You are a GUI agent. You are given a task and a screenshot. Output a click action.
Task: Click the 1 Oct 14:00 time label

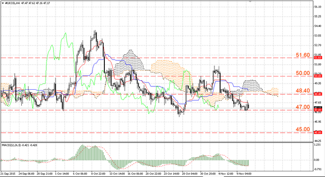pos(62,174)
